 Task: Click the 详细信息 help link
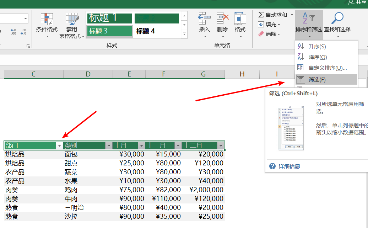coord(289,166)
